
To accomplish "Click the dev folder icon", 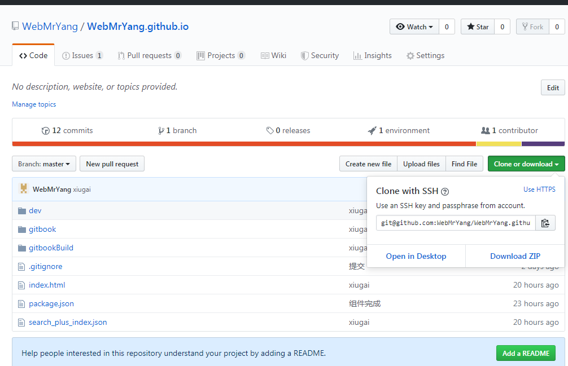I will tap(22, 210).
